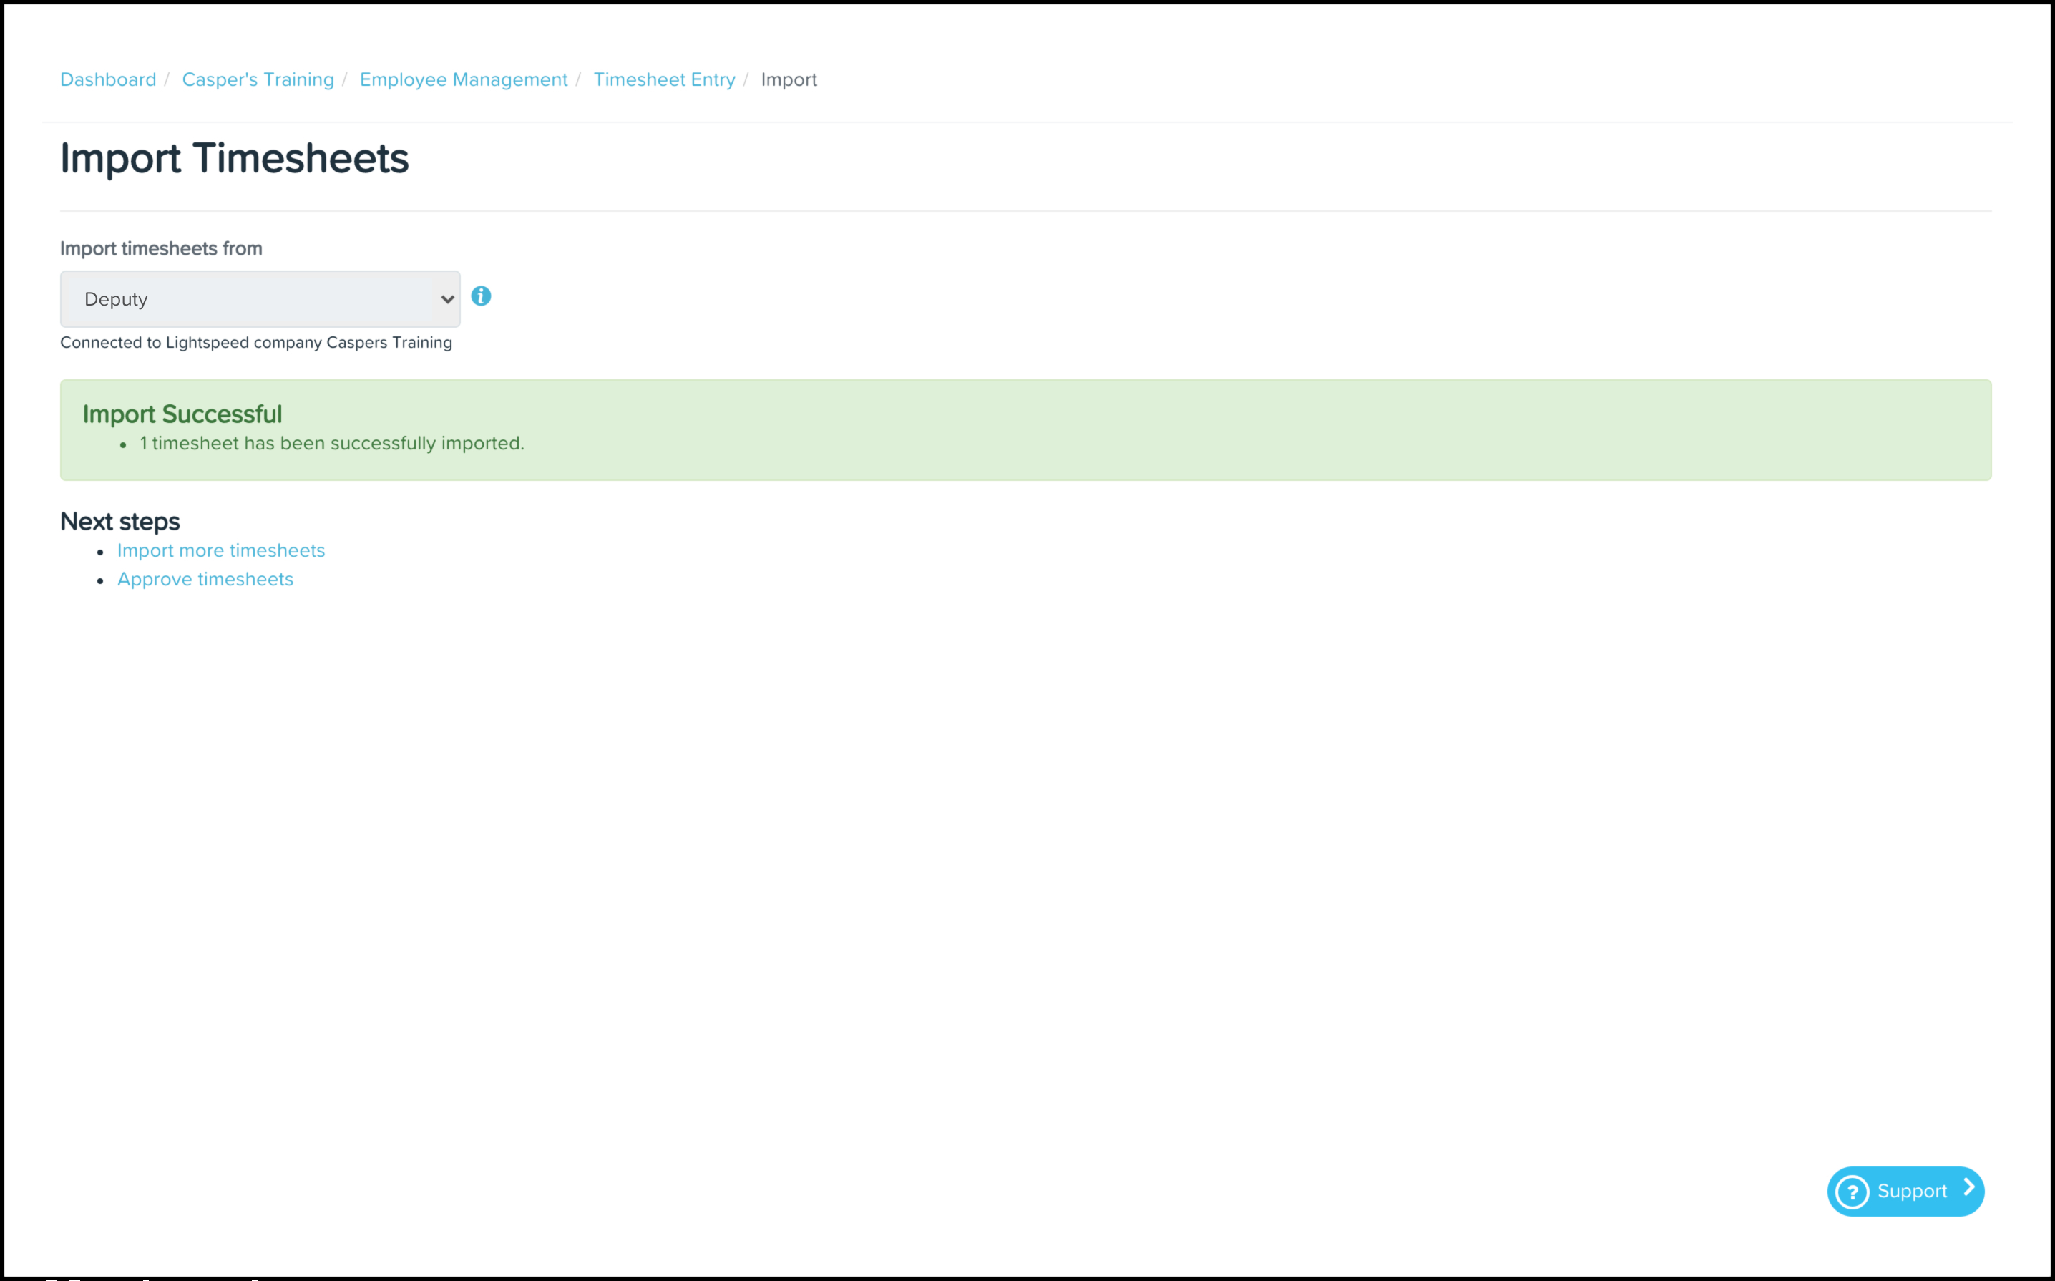Open the Support help widget
The image size is (2055, 1281).
[x=1910, y=1192]
